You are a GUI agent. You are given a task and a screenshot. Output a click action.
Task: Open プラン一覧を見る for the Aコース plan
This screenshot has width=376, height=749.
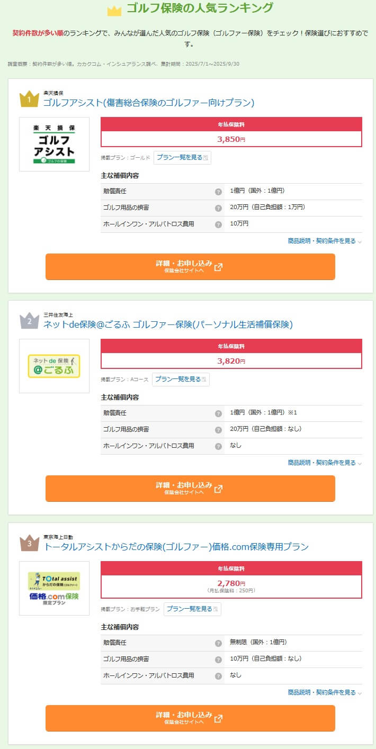coord(181,380)
